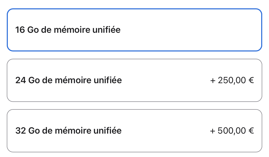Select the middle memory configuration card
269x157 pixels.
coord(134,80)
